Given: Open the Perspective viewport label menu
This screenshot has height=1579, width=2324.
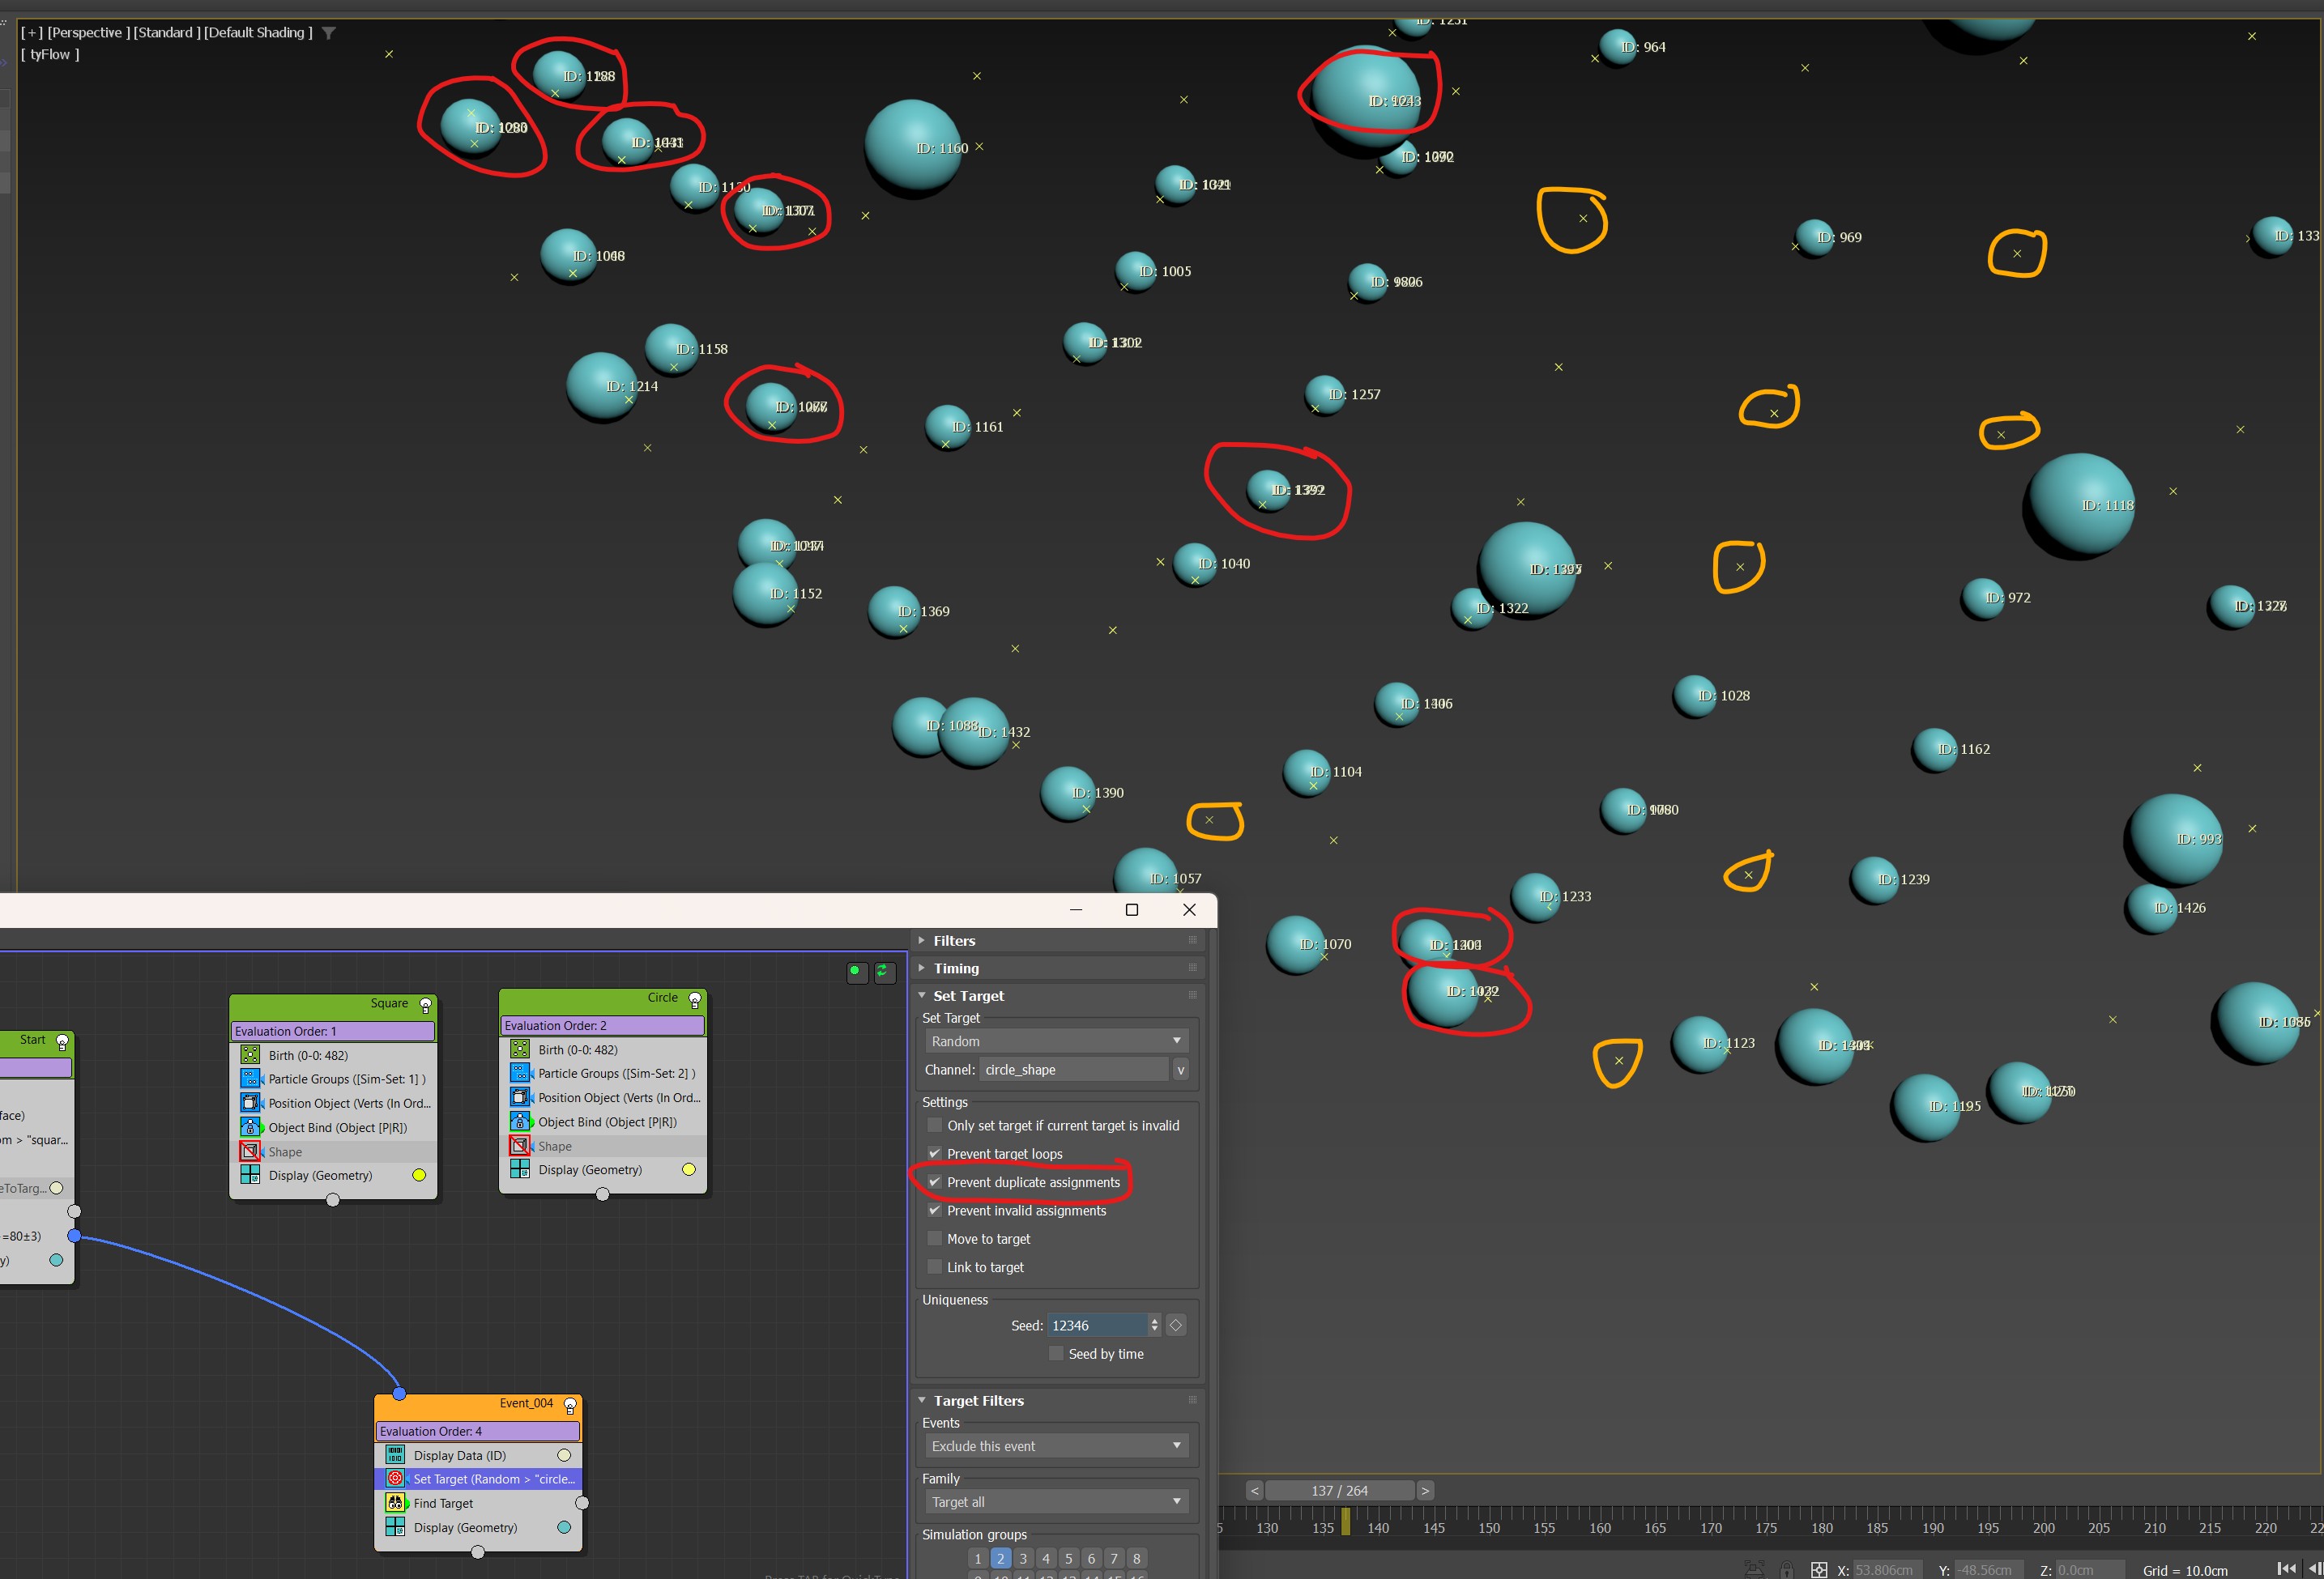Looking at the screenshot, I should (88, 33).
